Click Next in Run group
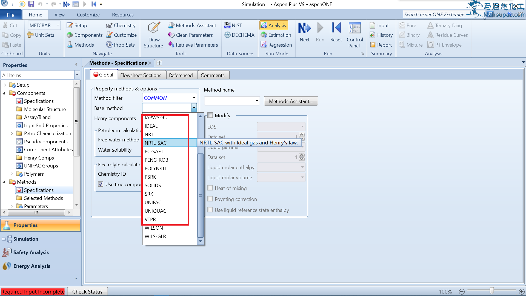Viewport: 526px width, 296px height. (304, 32)
